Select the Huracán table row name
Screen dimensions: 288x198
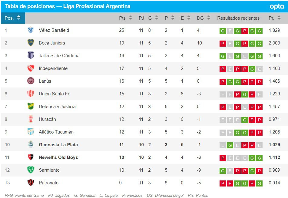pyautogui.click(x=47, y=119)
